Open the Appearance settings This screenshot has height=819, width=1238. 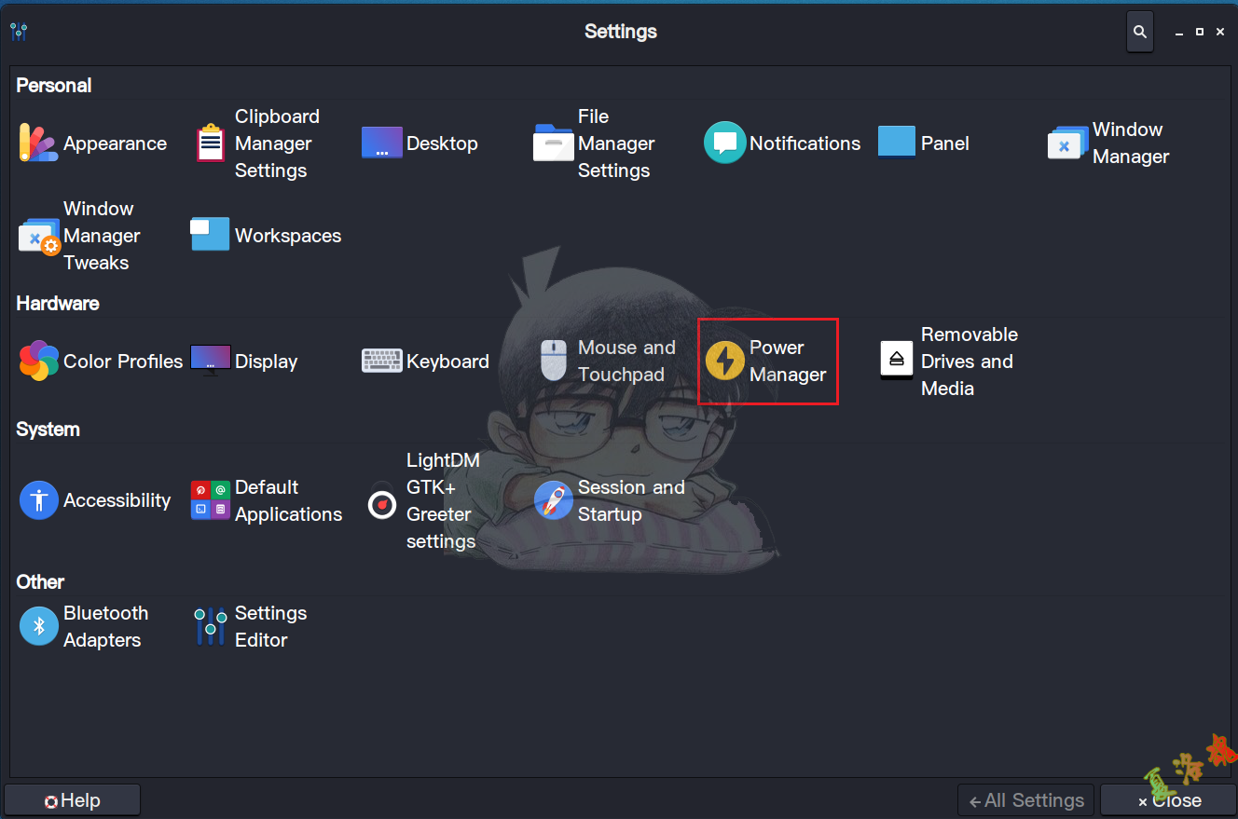pos(93,143)
